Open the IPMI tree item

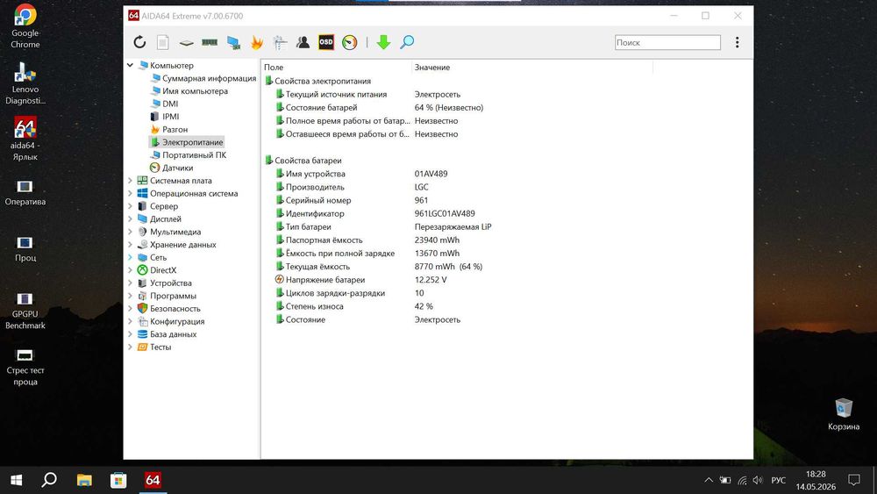pyautogui.click(x=171, y=117)
